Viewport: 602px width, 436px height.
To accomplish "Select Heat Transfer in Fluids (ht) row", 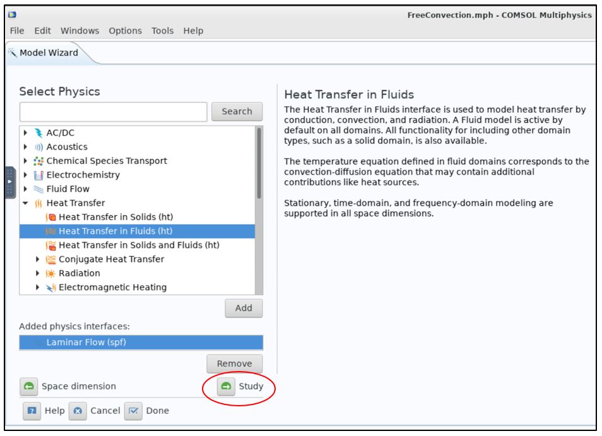I will pos(137,232).
